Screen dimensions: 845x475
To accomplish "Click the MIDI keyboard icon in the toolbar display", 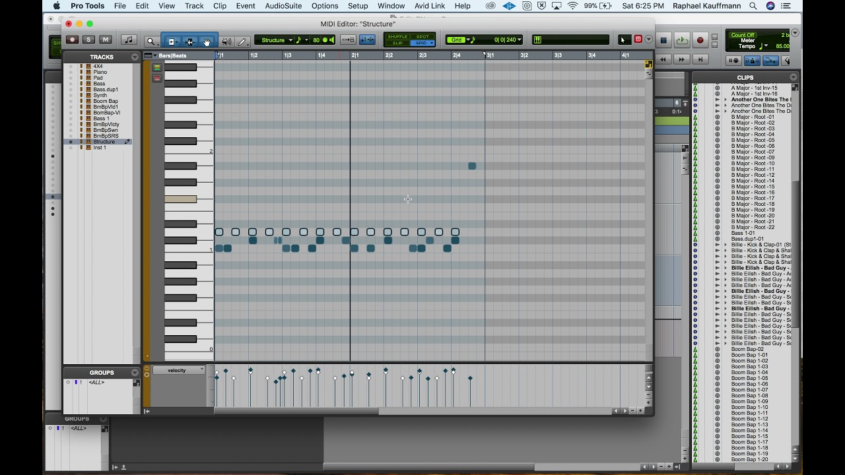I will point(537,40).
